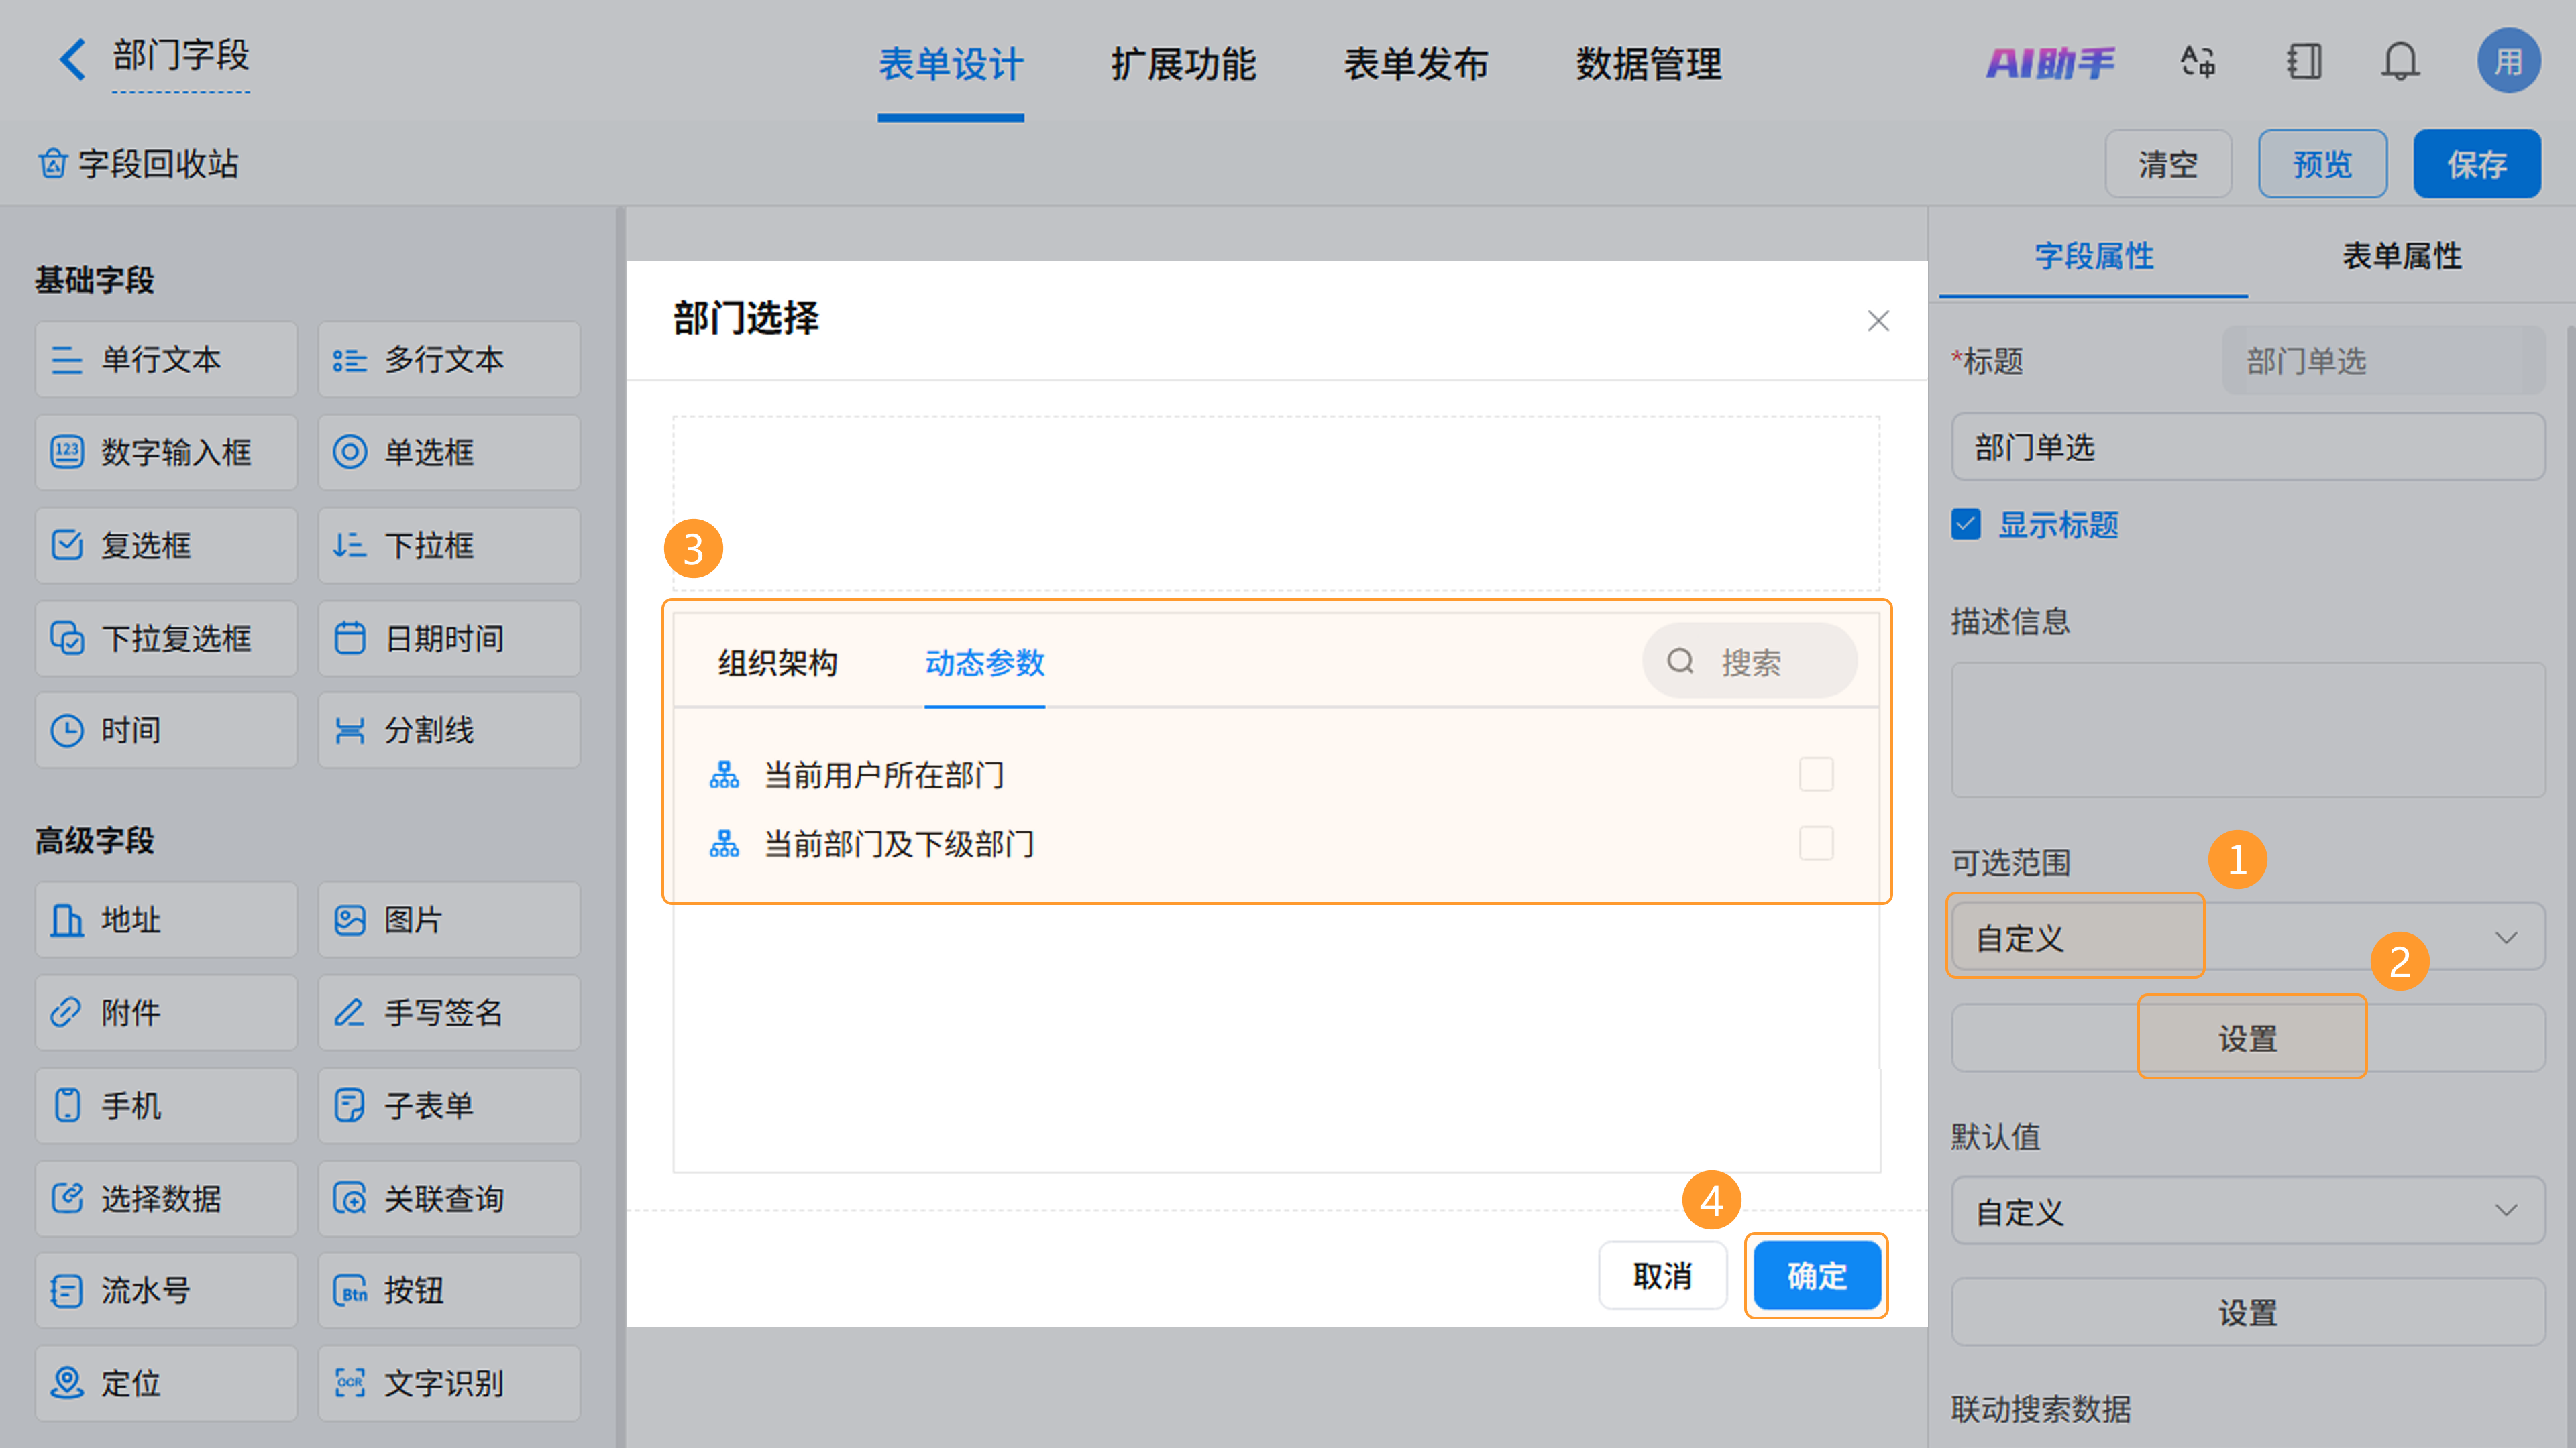This screenshot has width=2576, height=1448.
Task: Click the 取消 cancel button
Action: [1662, 1275]
